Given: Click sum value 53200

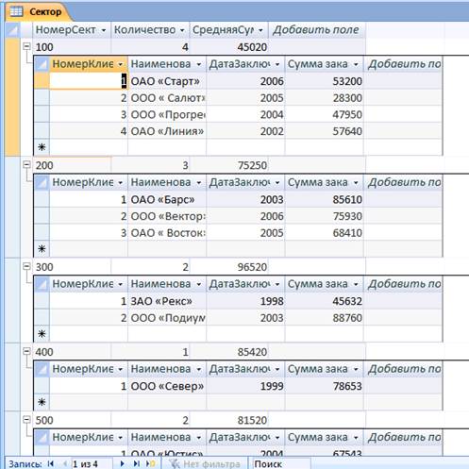Looking at the screenshot, I should click(347, 81).
